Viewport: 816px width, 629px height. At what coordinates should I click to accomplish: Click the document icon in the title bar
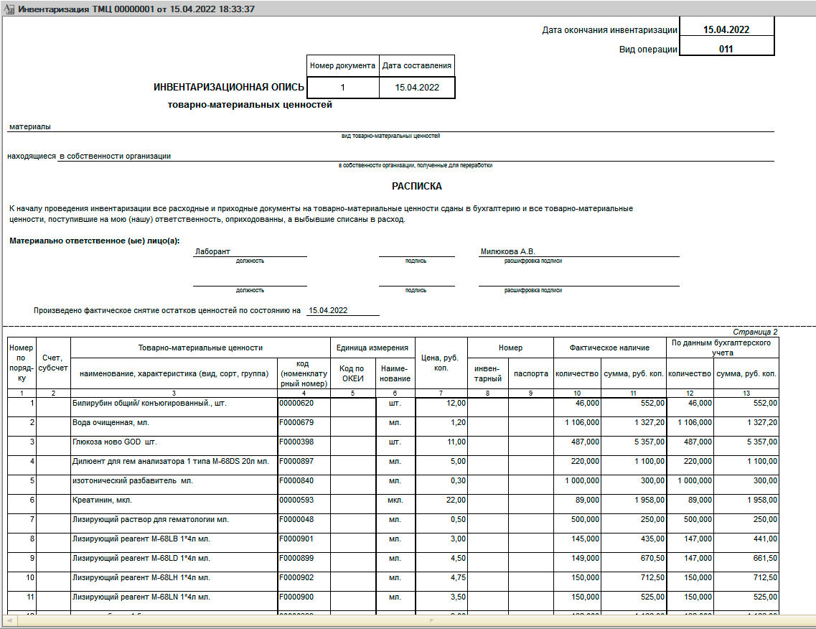click(9, 10)
